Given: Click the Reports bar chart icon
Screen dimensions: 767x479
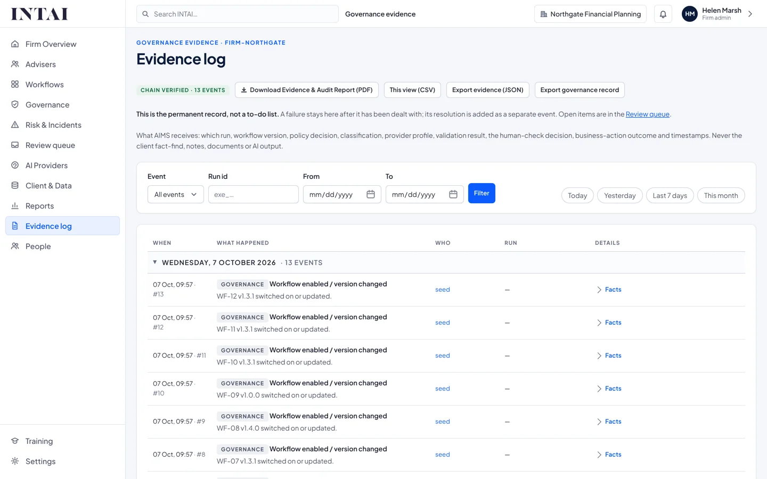Looking at the screenshot, I should [x=15, y=206].
